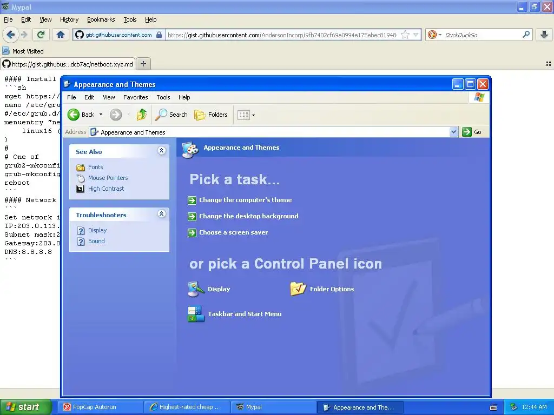Click the Explorer Address field
The image size is (554, 415).
pos(269,132)
